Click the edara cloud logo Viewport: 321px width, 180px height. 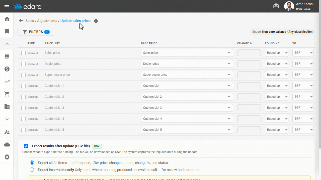point(28,6)
